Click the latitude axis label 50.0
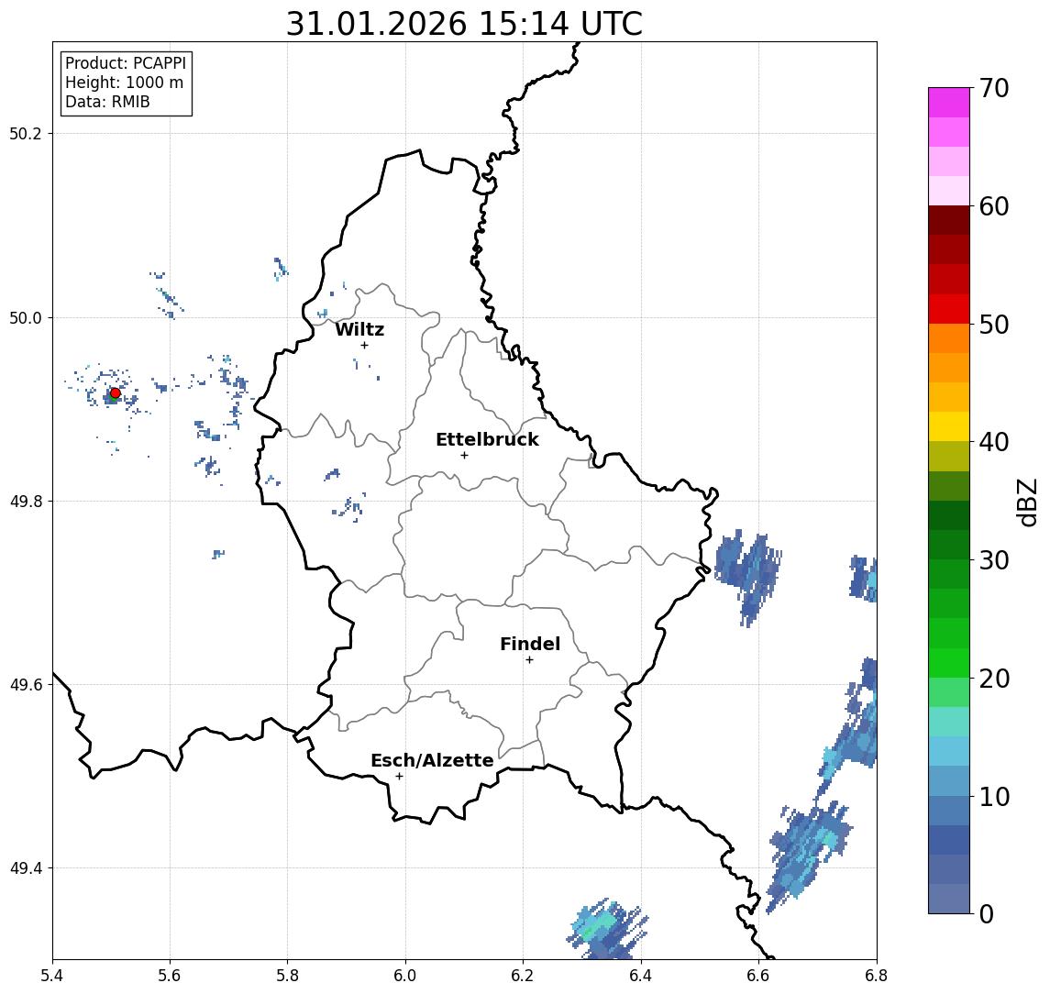 point(26,317)
